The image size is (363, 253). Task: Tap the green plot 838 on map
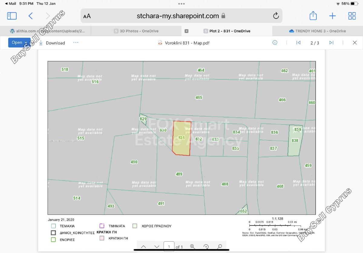click(295, 141)
